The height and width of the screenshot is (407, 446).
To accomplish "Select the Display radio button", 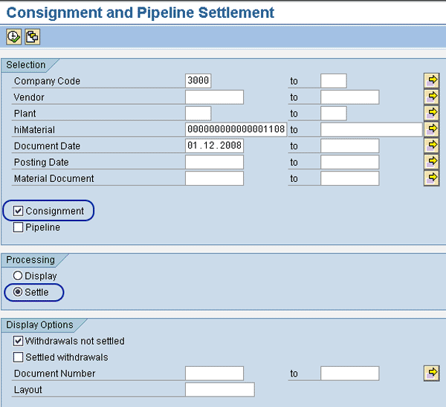I will pyautogui.click(x=19, y=276).
